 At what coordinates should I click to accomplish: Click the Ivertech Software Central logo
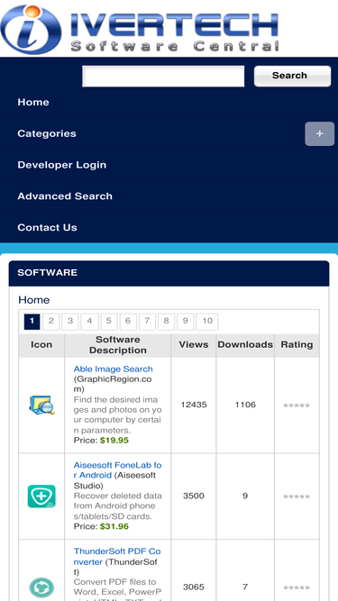point(140,29)
